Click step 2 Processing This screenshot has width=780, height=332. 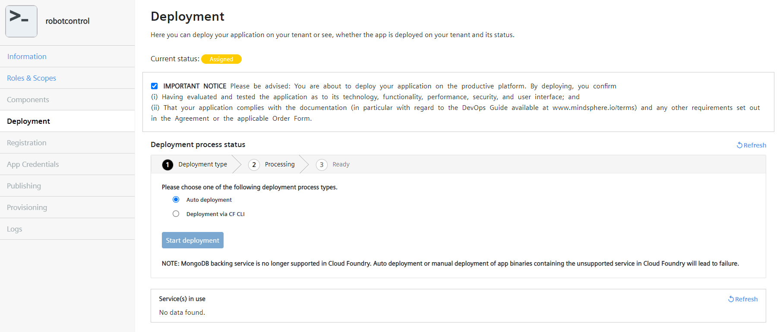pos(272,164)
